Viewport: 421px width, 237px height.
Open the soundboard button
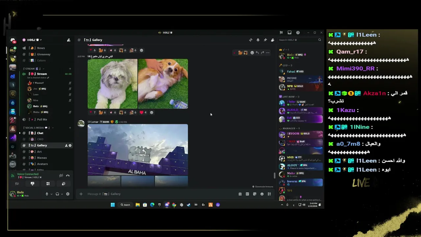coord(63,184)
